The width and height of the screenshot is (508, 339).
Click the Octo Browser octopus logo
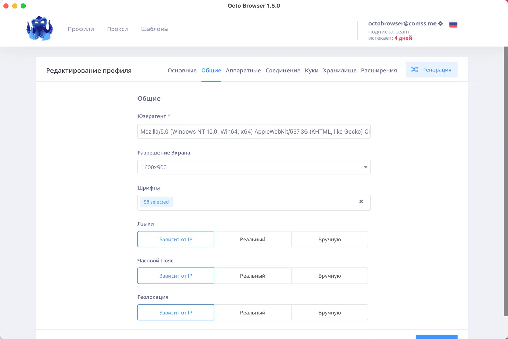(x=40, y=28)
